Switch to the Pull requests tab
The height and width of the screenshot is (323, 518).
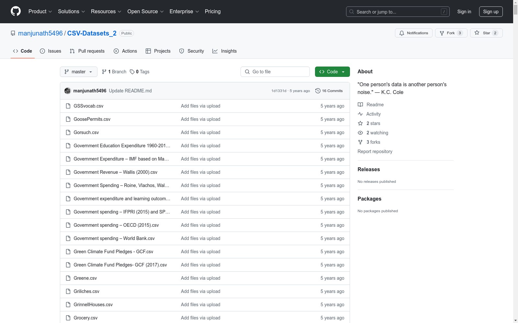point(87,51)
